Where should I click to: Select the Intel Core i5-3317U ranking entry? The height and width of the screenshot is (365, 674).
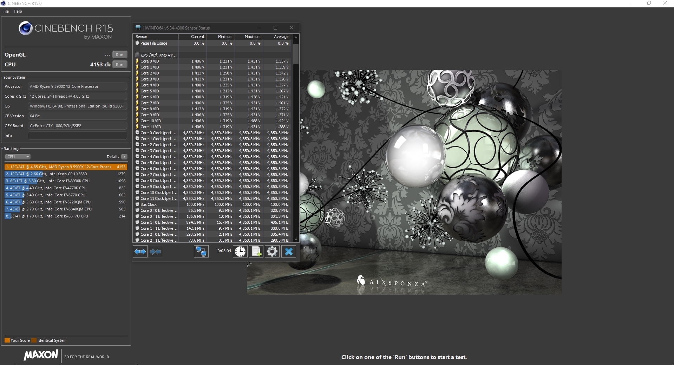pos(66,216)
